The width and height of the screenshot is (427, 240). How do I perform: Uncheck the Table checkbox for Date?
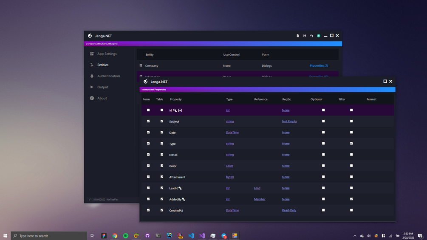coord(162,132)
